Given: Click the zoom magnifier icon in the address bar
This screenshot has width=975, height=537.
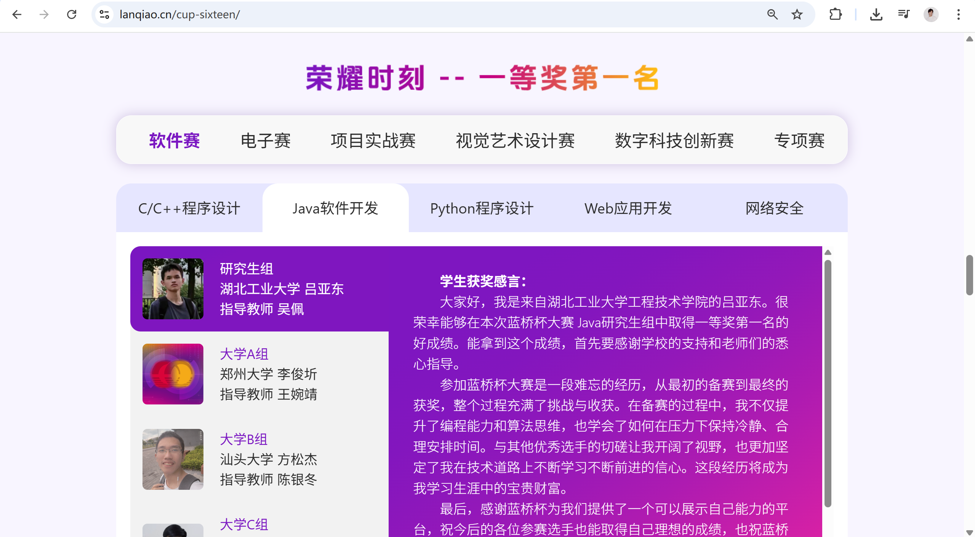Looking at the screenshot, I should [x=772, y=14].
